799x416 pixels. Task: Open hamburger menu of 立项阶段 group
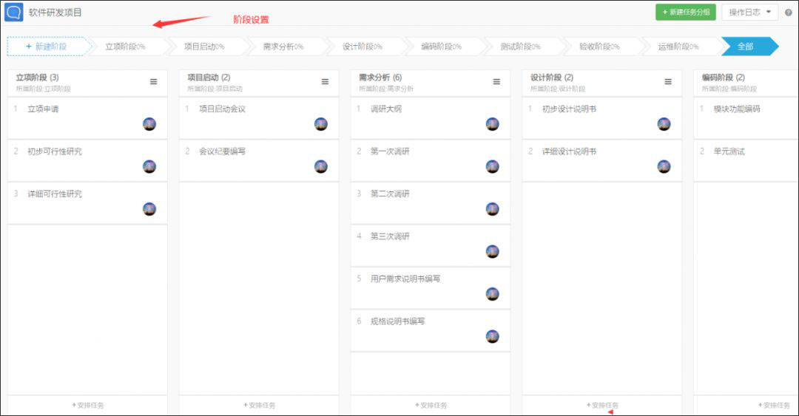[153, 82]
